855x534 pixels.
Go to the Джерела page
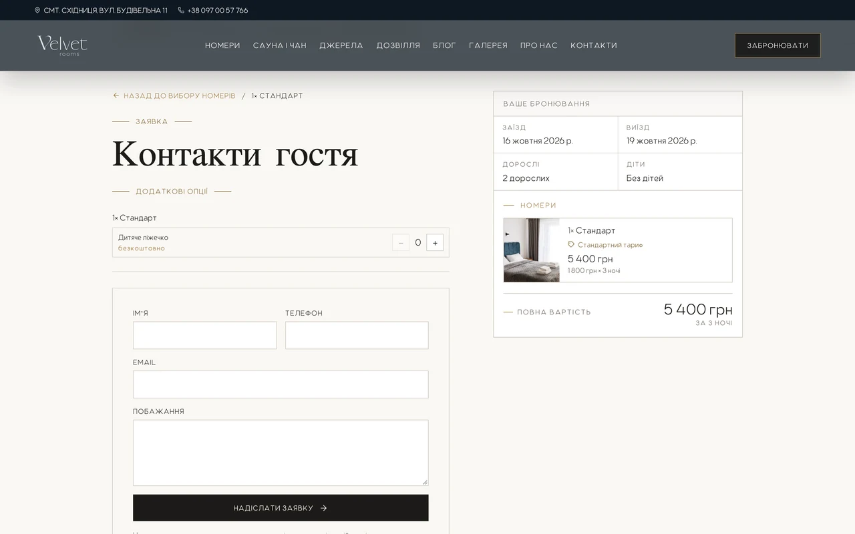(341, 45)
